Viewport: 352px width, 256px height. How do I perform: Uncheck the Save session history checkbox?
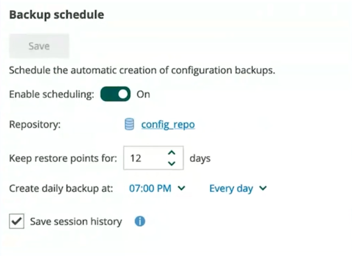(x=16, y=221)
